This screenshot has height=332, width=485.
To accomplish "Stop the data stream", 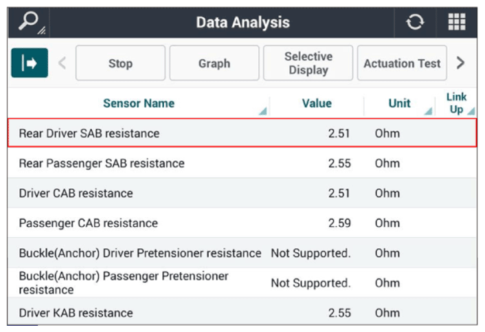I will (121, 63).
